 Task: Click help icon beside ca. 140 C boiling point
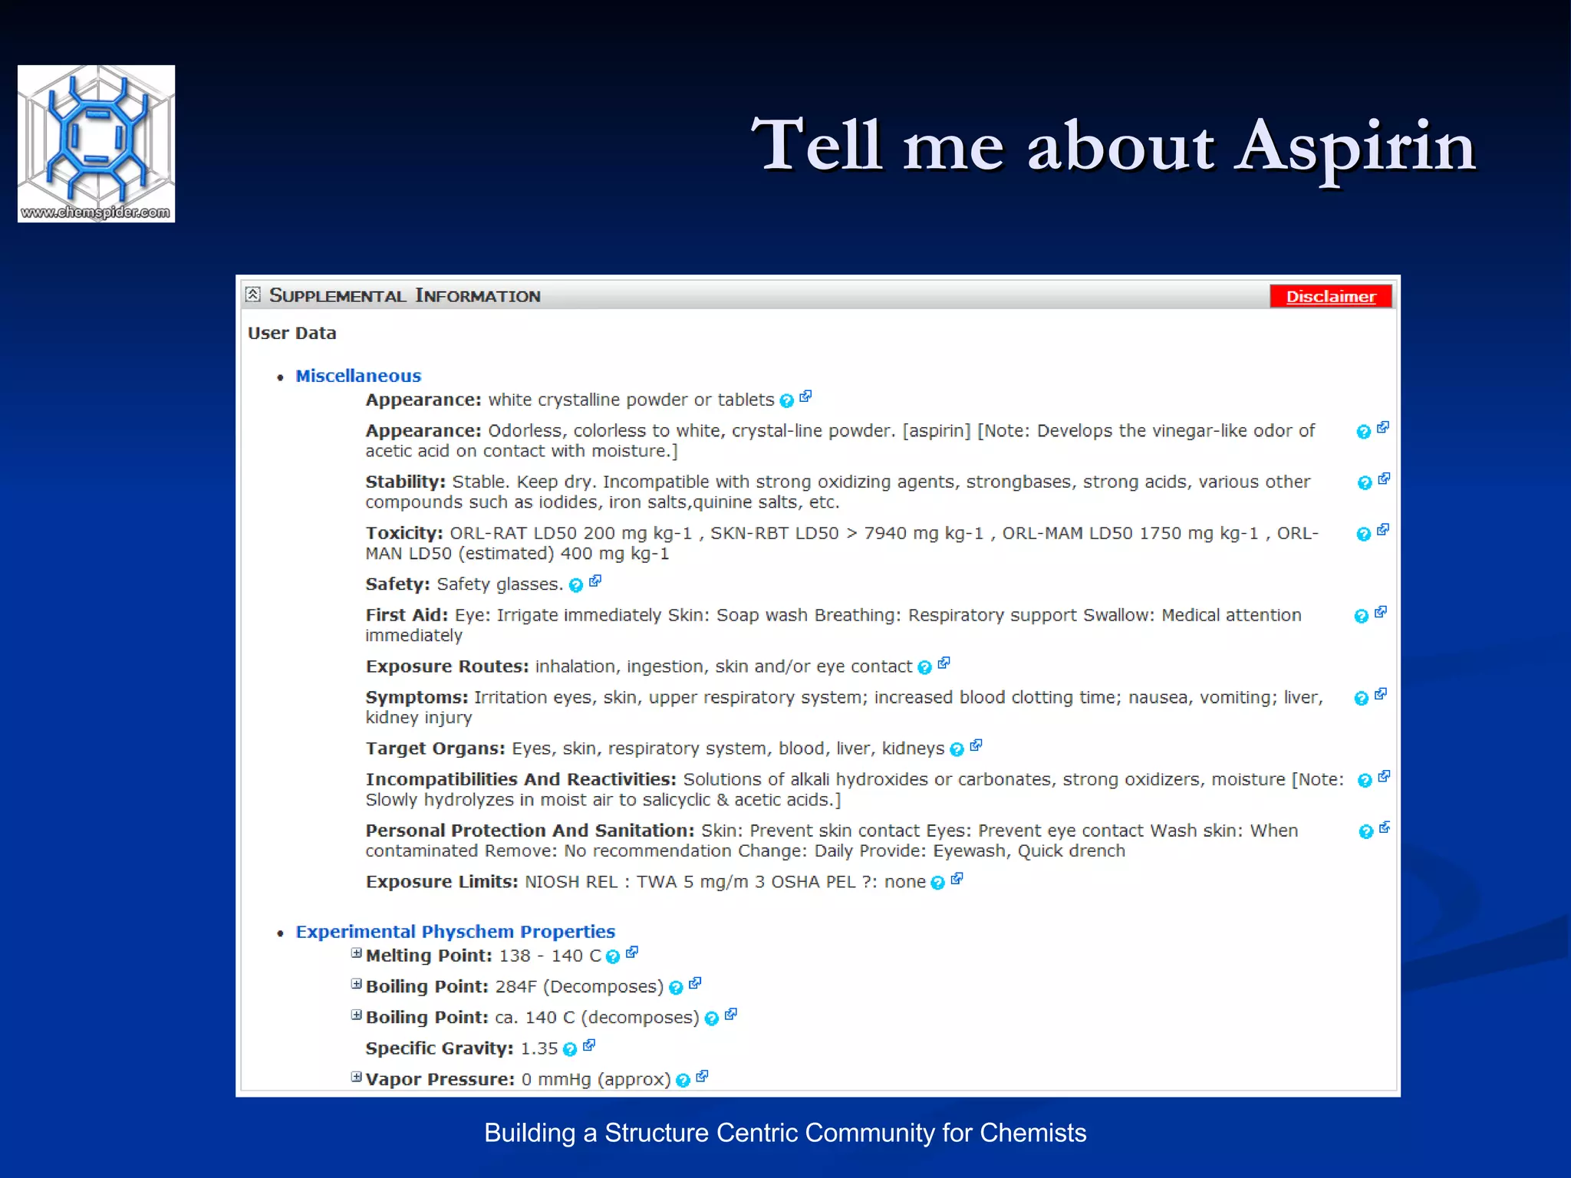[712, 1019]
